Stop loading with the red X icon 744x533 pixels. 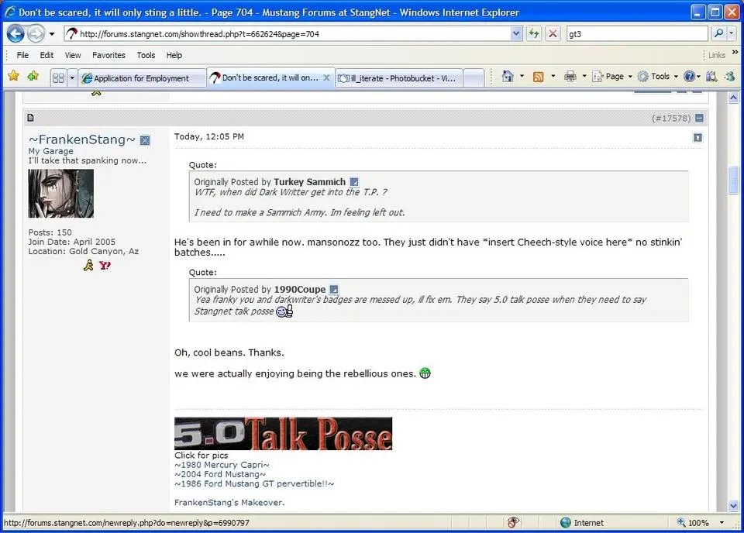(x=553, y=33)
